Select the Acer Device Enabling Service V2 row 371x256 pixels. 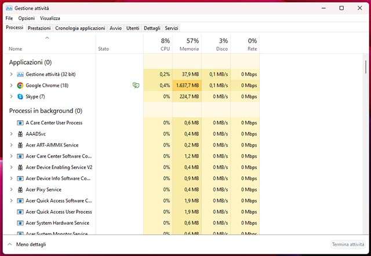[x=59, y=167]
